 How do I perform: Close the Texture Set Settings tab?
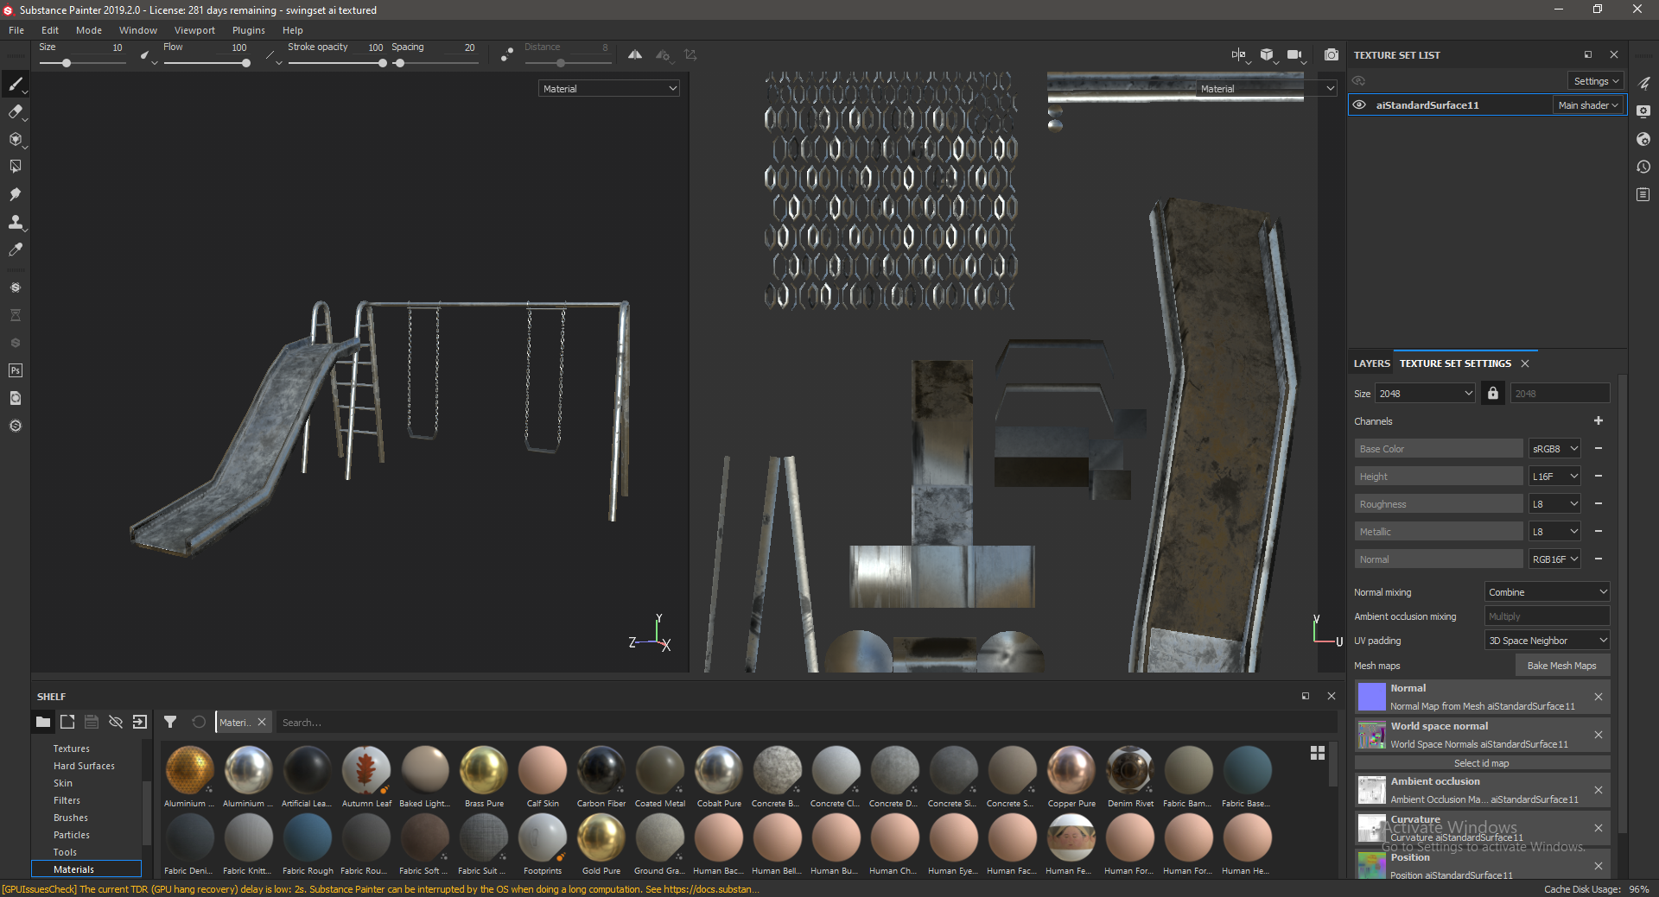click(x=1525, y=363)
